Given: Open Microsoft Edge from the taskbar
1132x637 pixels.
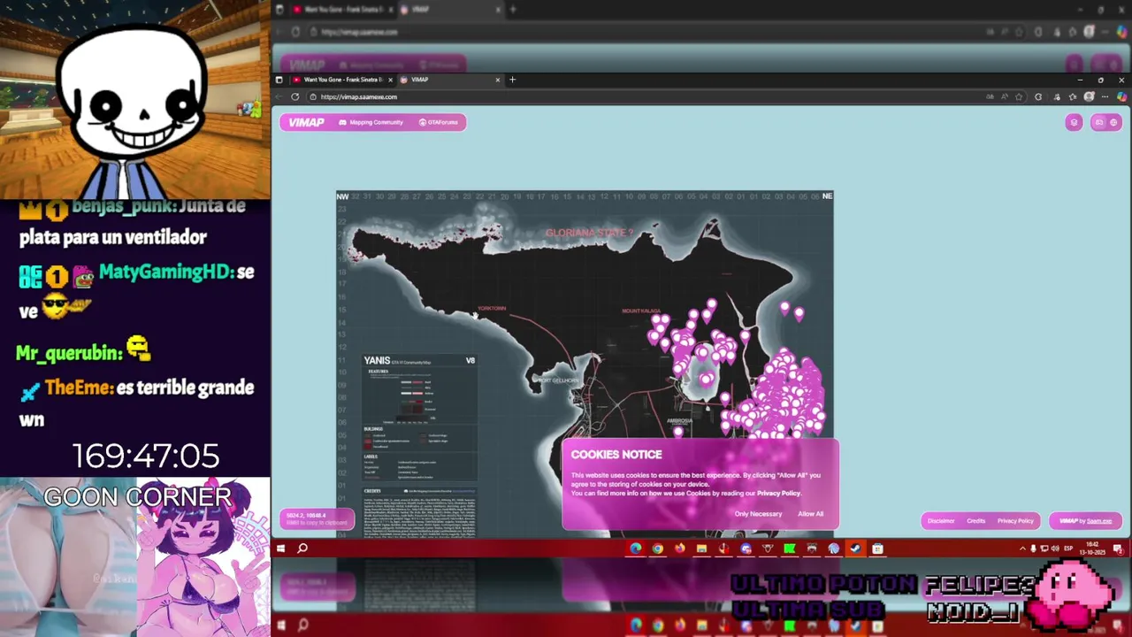Looking at the screenshot, I should point(635,549).
